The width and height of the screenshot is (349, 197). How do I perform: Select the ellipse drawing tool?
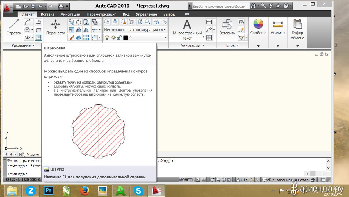[x=27, y=37]
